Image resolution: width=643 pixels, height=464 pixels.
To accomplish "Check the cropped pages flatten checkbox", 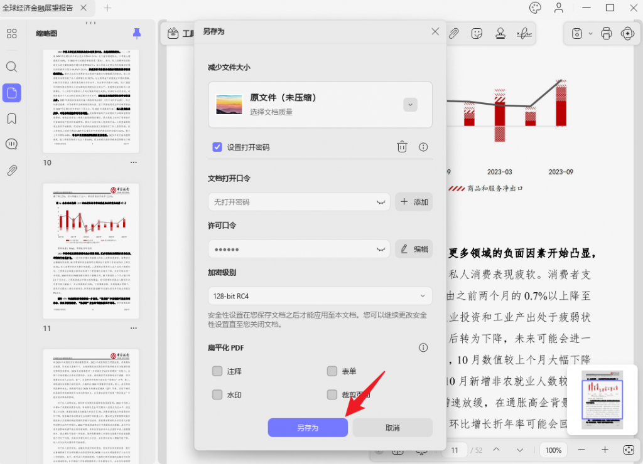I will point(332,394).
